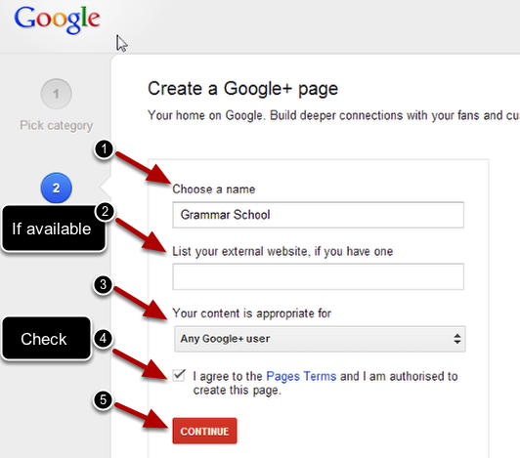Click the 'I agree to the' checkbox label
Viewport: 520px width, 458px height.
(x=228, y=377)
